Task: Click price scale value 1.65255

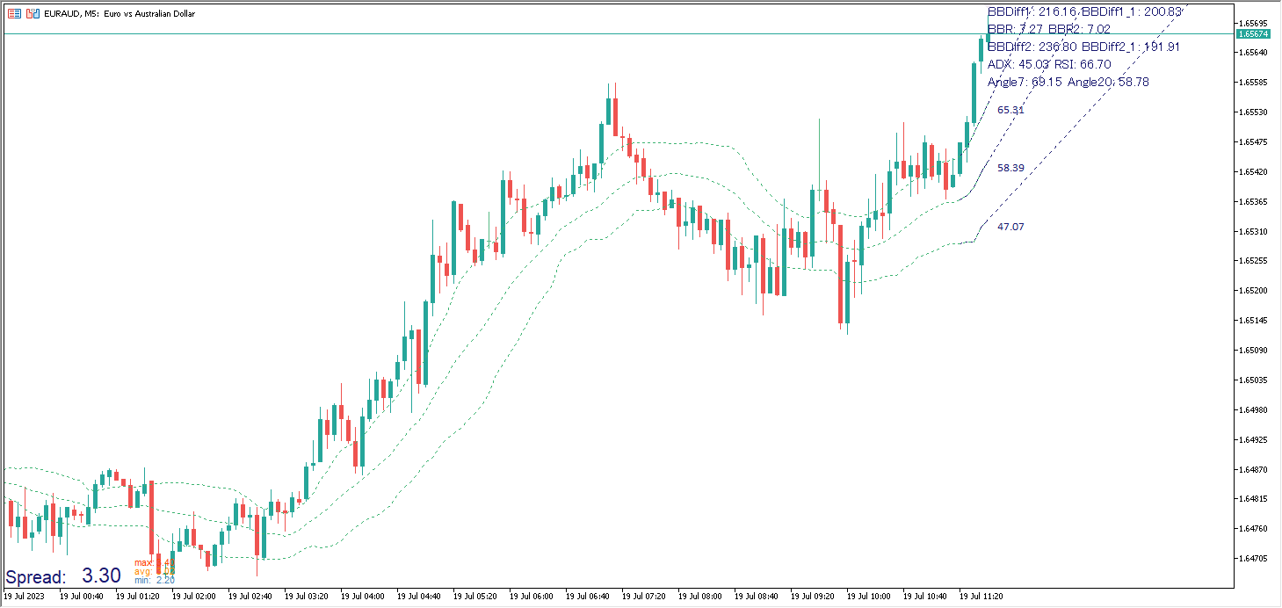Action: pyautogui.click(x=1253, y=261)
